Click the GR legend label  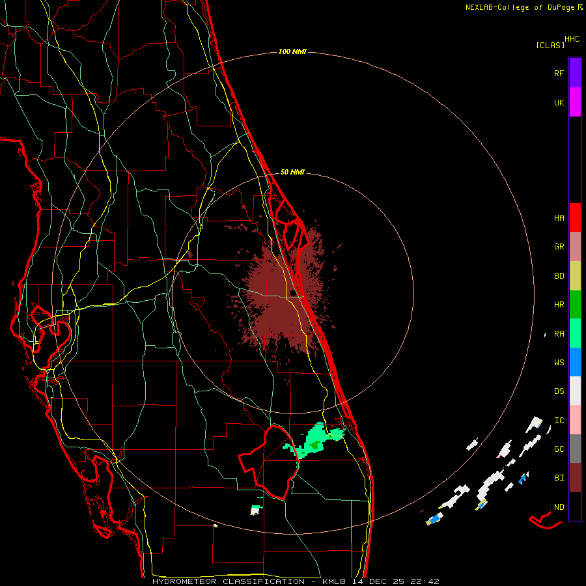[559, 247]
